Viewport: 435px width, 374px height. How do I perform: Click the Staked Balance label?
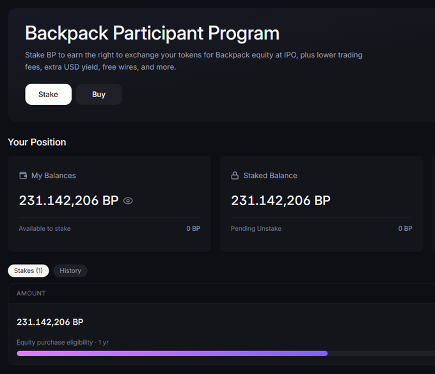click(x=270, y=176)
